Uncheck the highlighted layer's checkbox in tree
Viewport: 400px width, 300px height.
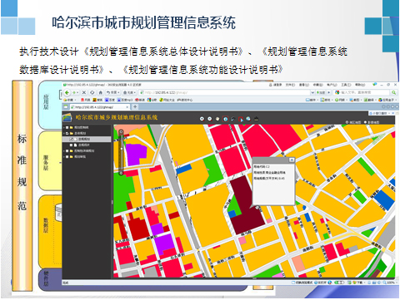point(72,139)
